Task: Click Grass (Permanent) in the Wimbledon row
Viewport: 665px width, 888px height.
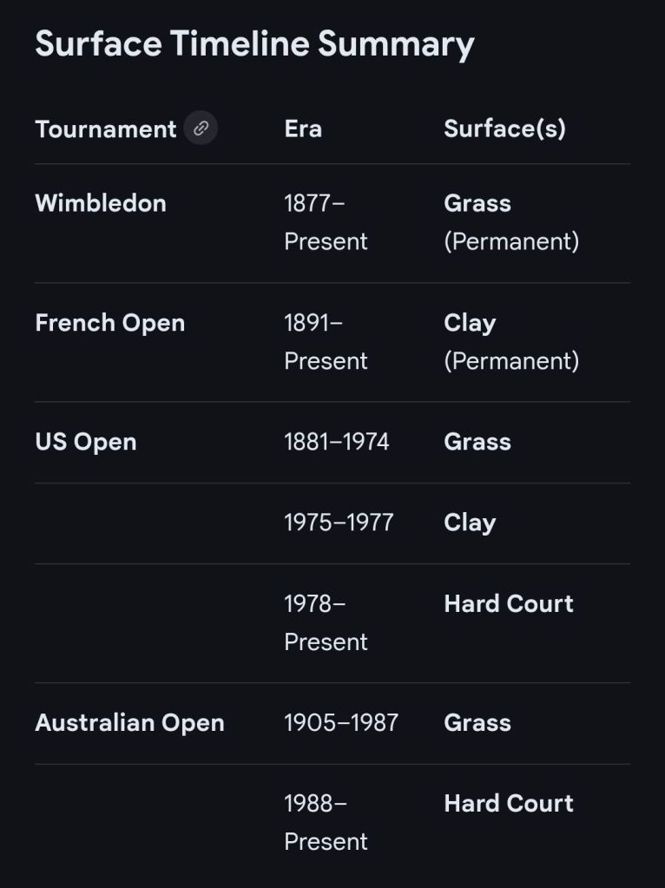Action: click(x=510, y=222)
